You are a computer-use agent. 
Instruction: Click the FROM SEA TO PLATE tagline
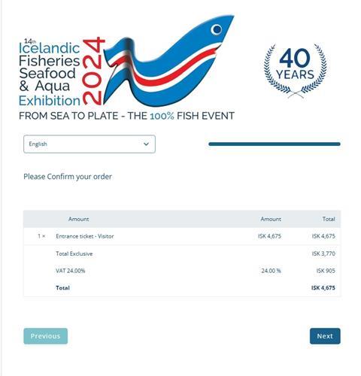[x=126, y=116]
